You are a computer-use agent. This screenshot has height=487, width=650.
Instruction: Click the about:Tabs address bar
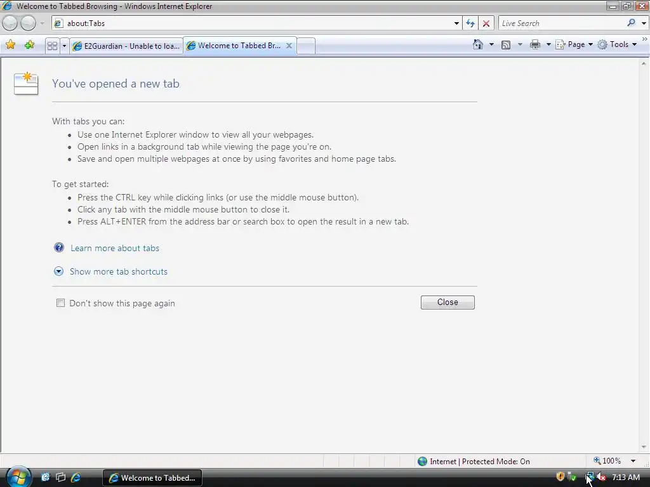(x=257, y=23)
